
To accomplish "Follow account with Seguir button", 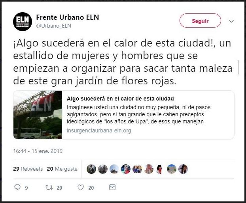I will [x=200, y=20].
